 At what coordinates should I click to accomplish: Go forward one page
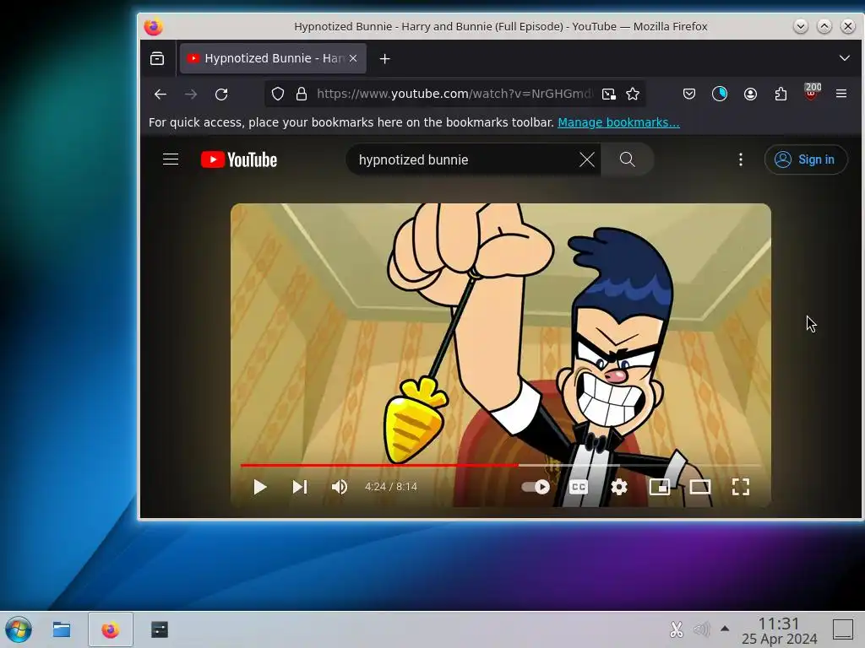tap(191, 94)
